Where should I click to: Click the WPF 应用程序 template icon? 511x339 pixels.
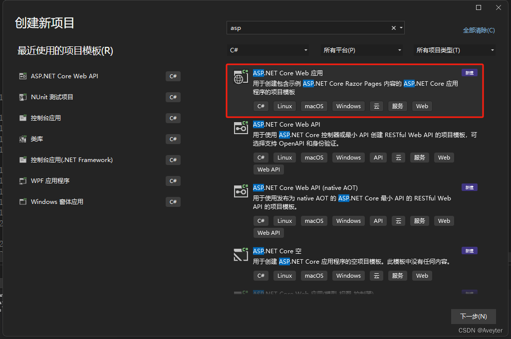[23, 181]
